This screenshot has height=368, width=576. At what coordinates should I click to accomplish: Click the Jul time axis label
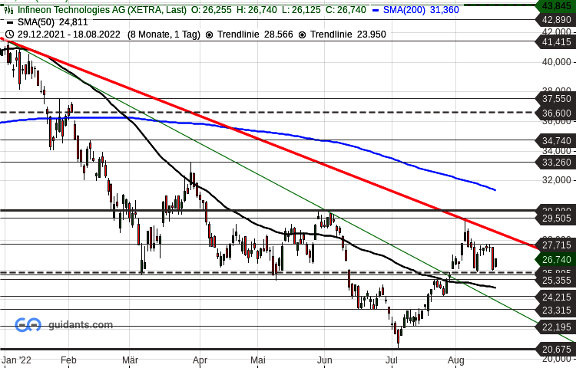pyautogui.click(x=392, y=360)
